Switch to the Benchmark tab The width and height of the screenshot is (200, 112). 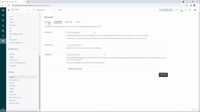coord(69,22)
